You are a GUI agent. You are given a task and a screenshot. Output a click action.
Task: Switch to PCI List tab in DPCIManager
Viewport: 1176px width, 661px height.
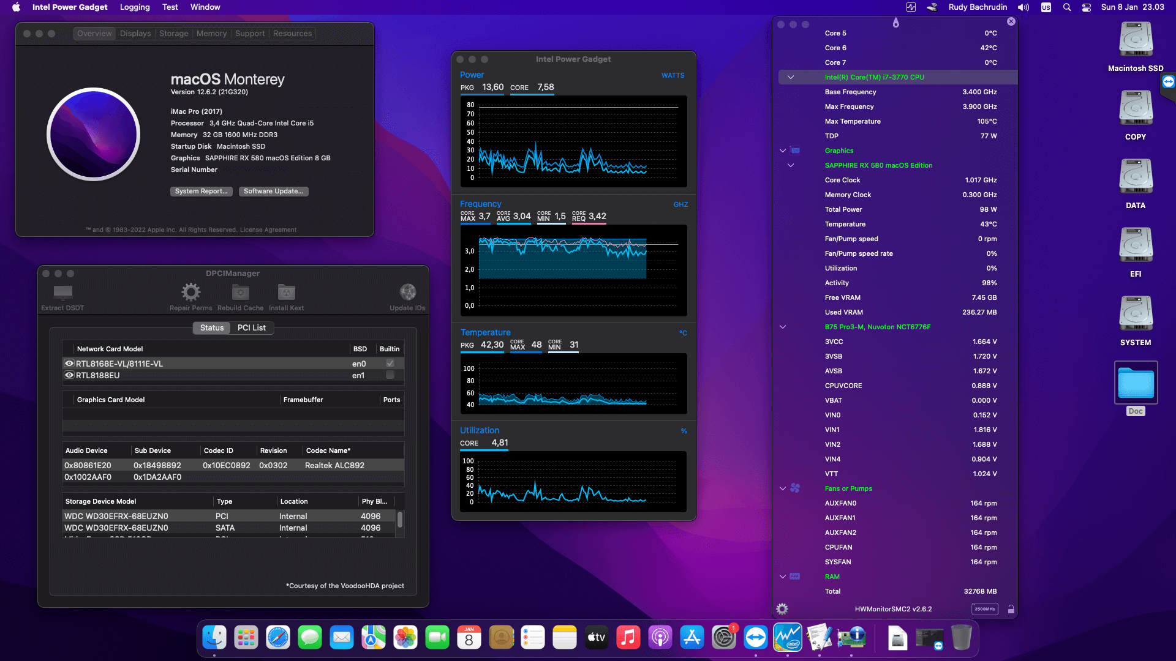click(x=252, y=328)
